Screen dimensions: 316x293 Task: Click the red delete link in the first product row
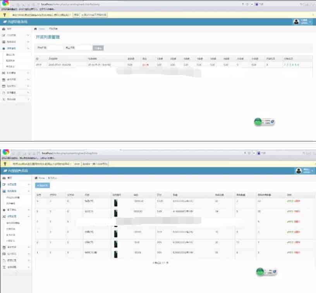pyautogui.click(x=297, y=201)
